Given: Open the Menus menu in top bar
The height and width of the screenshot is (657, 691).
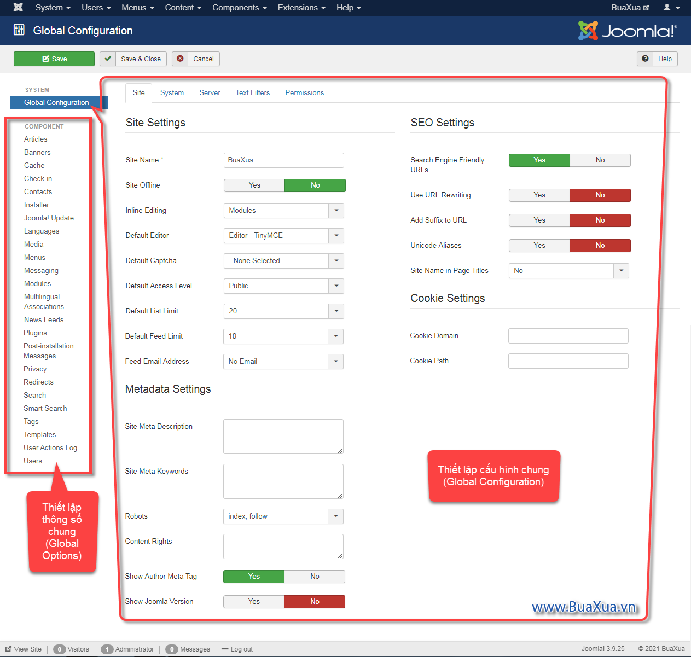Looking at the screenshot, I should coord(138,8).
